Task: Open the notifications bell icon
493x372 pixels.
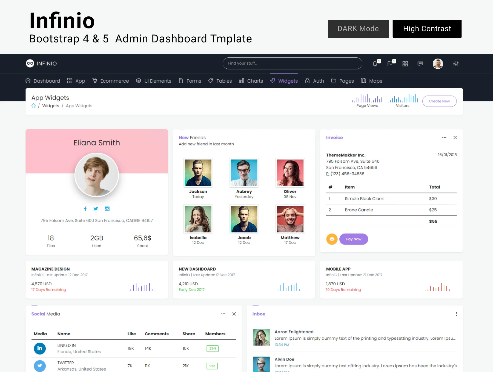Action: pos(375,64)
